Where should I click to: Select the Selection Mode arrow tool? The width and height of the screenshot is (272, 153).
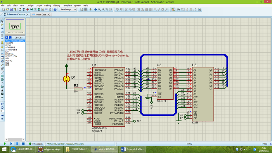pos(2,21)
